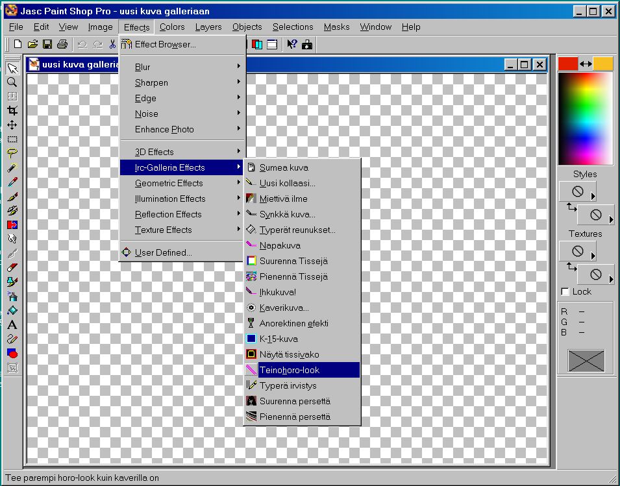Select the Zoom magnifier tool

pos(12,82)
